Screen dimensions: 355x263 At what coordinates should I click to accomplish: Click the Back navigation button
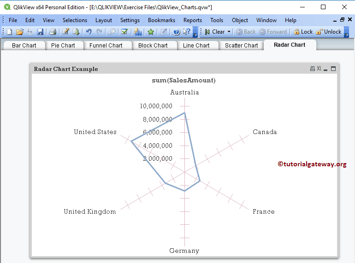pyautogui.click(x=246, y=32)
